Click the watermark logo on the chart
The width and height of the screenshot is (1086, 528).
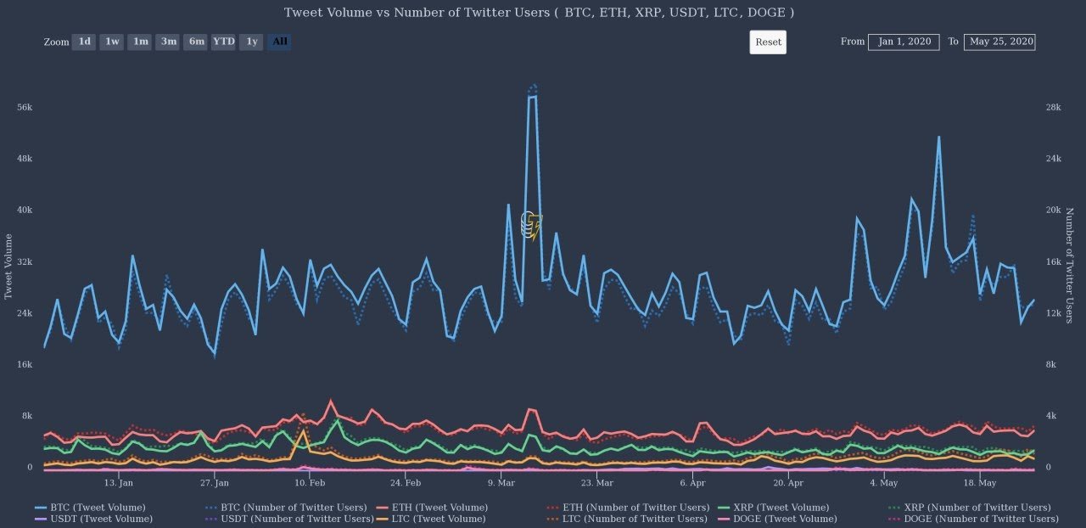531,224
